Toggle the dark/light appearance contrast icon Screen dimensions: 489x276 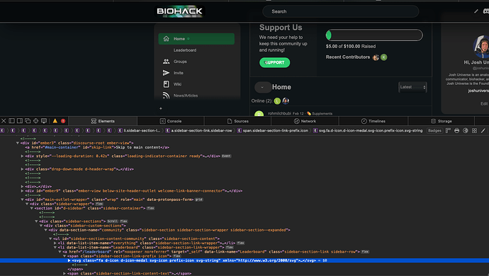466,130
